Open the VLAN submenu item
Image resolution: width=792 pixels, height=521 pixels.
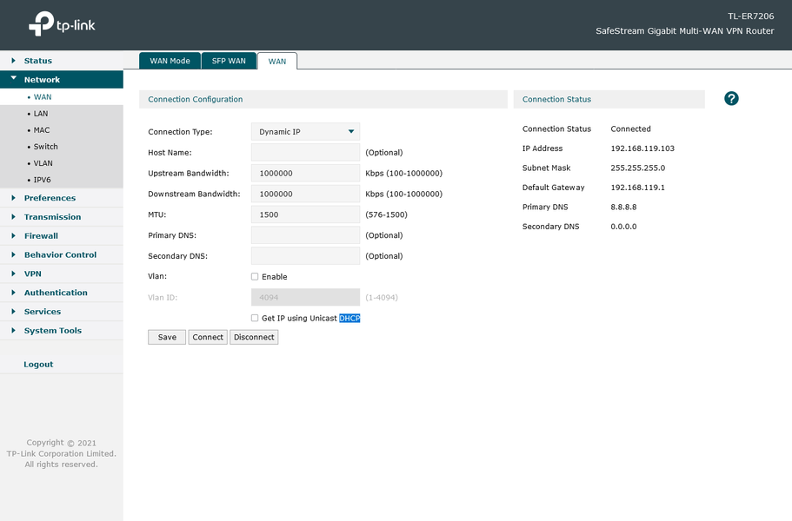click(x=62, y=163)
